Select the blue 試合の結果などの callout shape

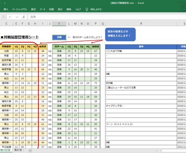[x=120, y=34]
